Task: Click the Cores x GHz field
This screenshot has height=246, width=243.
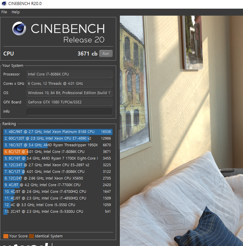Action: (x=69, y=83)
